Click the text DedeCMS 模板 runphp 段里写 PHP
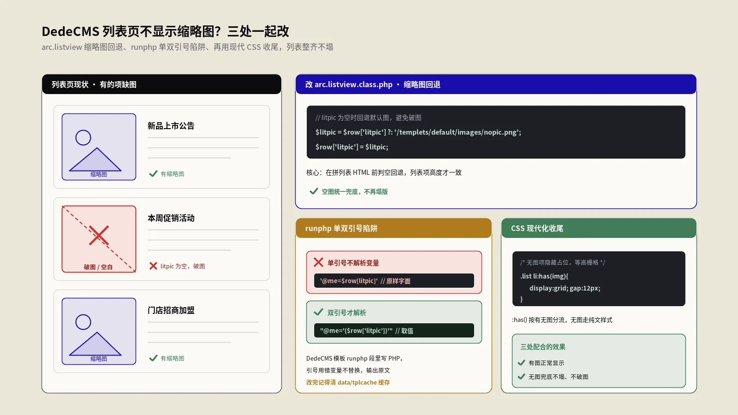738x415 pixels. click(x=354, y=358)
